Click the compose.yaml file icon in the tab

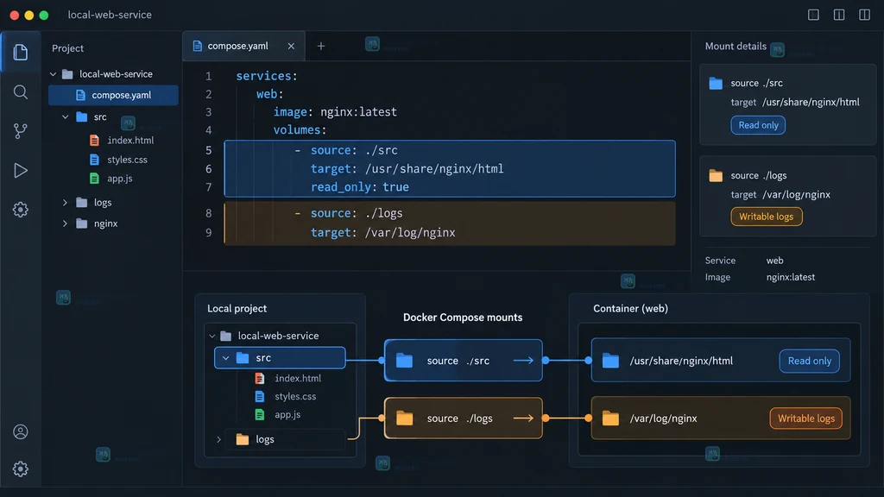pos(198,47)
